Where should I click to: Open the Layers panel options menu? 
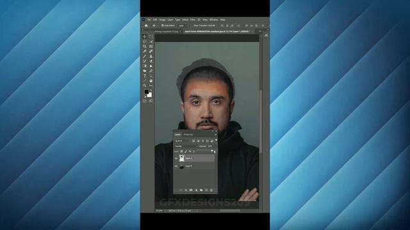tap(216, 135)
